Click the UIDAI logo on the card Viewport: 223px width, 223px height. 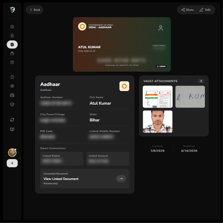pos(82,27)
